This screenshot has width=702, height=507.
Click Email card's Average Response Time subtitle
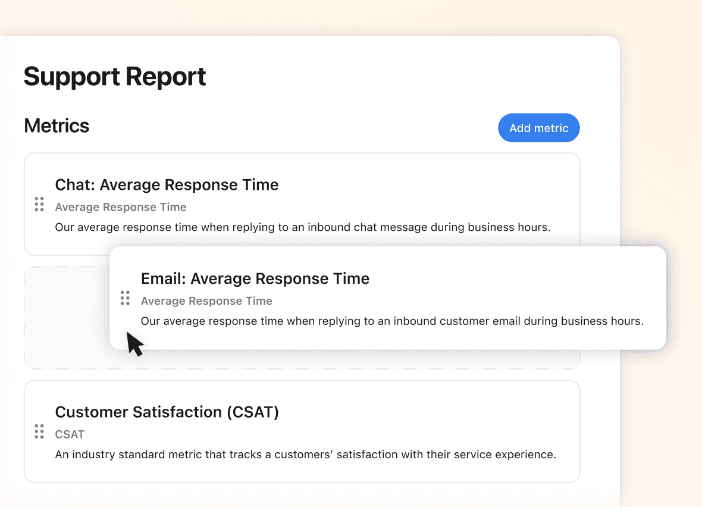[206, 301]
